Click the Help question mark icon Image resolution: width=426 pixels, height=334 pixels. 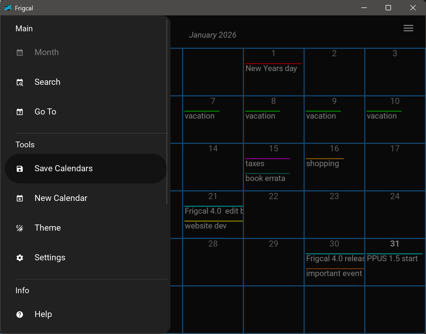point(20,314)
